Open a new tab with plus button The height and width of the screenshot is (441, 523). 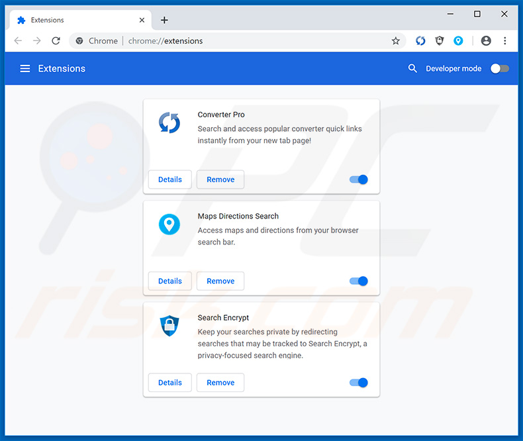point(164,20)
